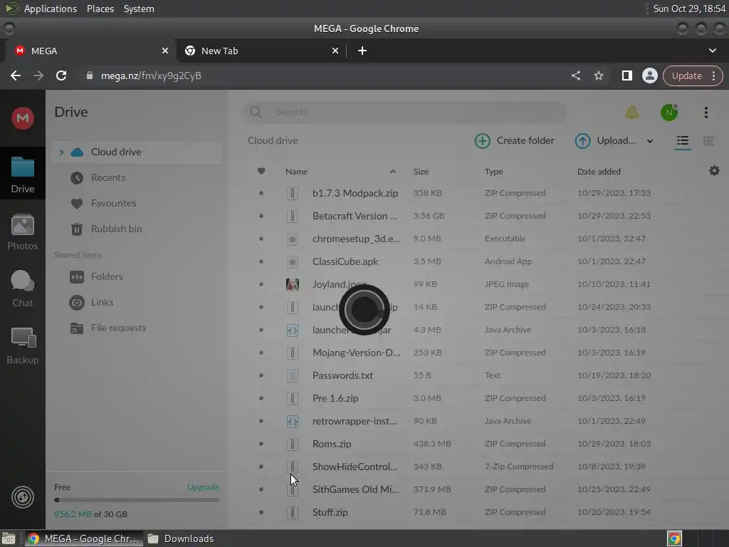Expand the Cloud drive tree chevron
This screenshot has width=729, height=547.
pos(61,152)
